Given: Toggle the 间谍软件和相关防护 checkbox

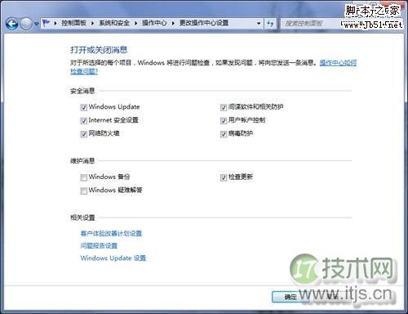Looking at the screenshot, I should tap(224, 107).
